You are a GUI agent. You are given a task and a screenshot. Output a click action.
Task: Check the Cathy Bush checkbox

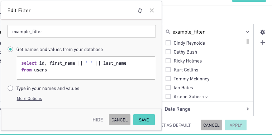168,52
